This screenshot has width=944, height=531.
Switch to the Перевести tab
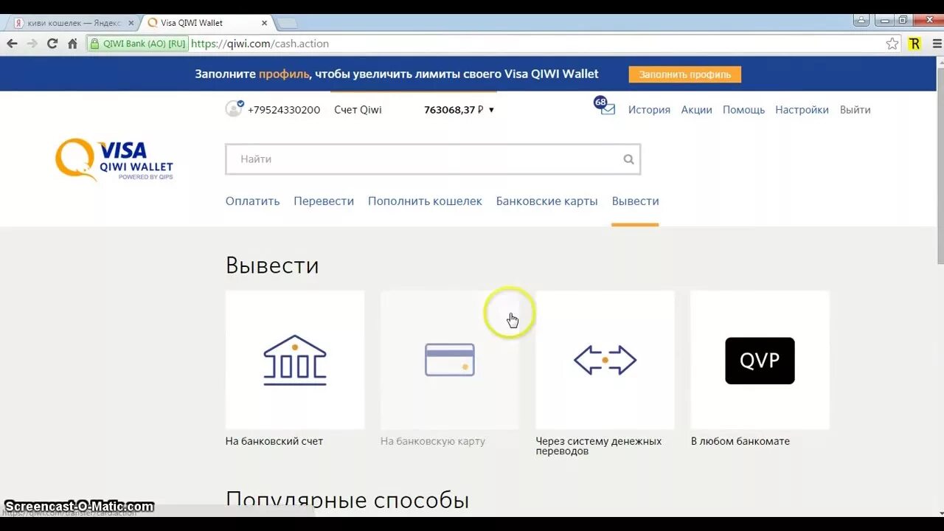(324, 201)
